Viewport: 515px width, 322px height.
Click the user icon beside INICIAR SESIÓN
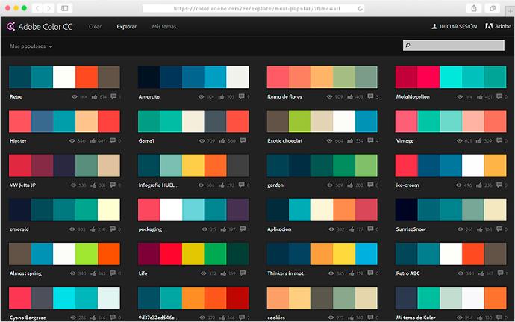434,26
